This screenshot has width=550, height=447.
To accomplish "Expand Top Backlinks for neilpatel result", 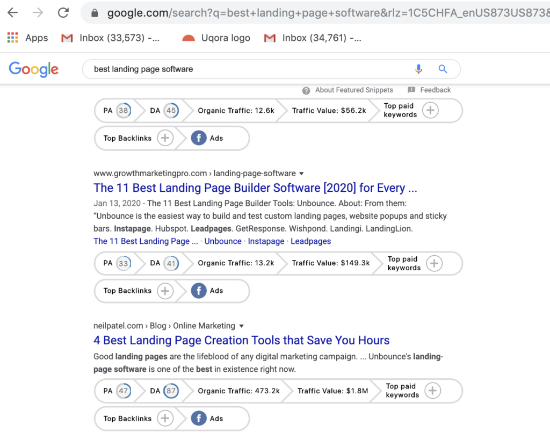I will click(x=165, y=418).
